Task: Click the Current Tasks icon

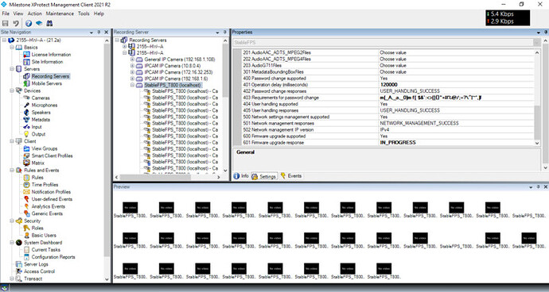Action: coord(26,250)
